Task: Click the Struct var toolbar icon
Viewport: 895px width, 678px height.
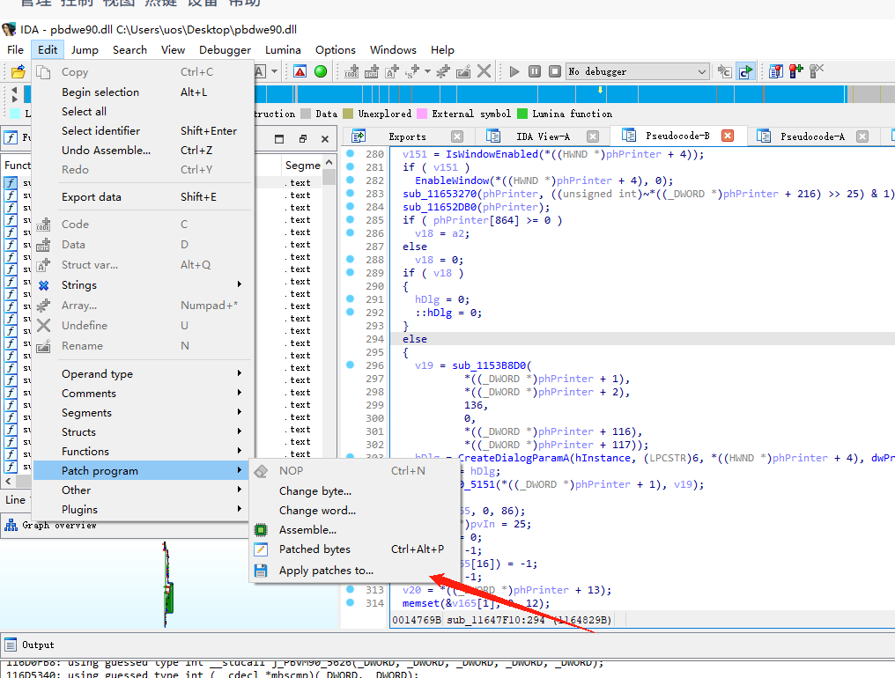Action: [392, 71]
